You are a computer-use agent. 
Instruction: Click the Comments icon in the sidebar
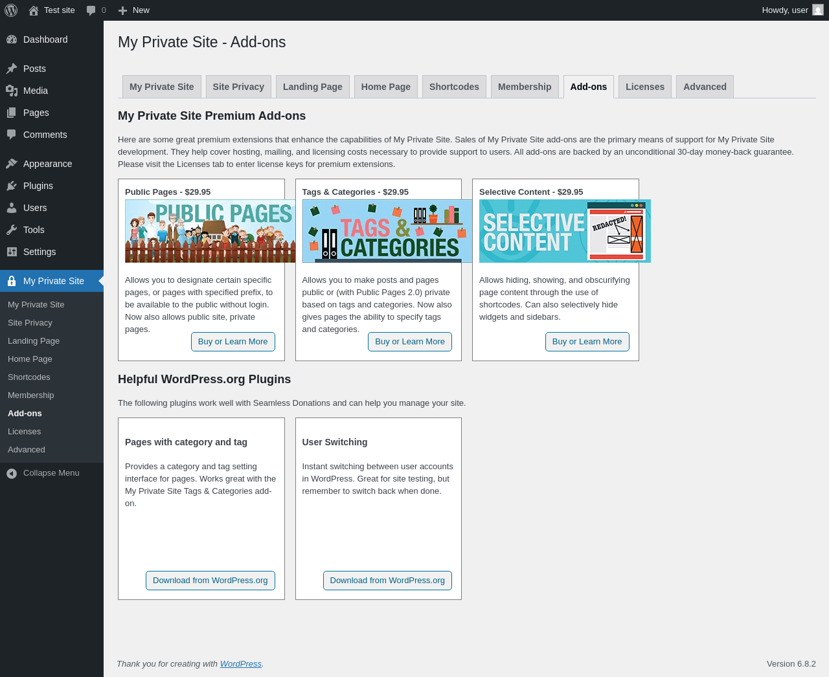point(12,135)
